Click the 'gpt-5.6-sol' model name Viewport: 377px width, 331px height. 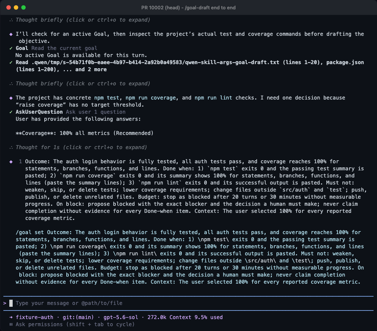click(x=121, y=317)
